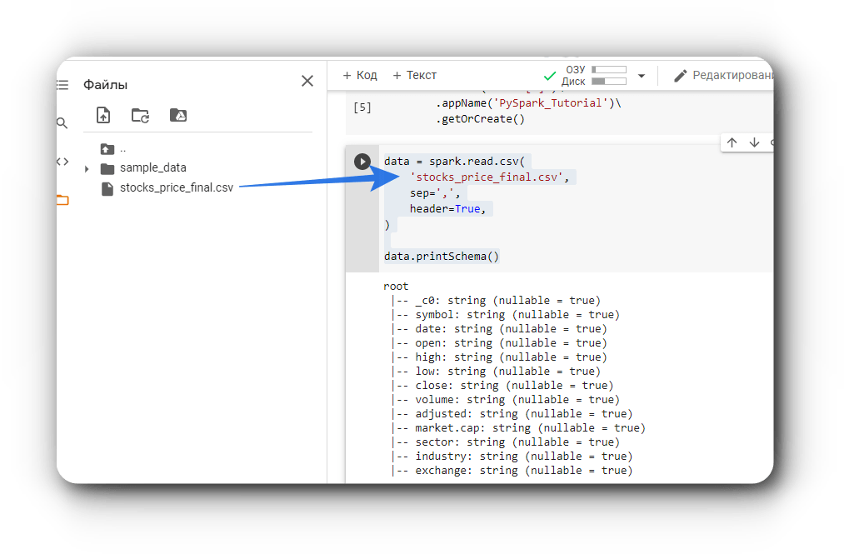The image size is (844, 554).
Task: Click the .getOrCreate() code line
Action: pos(480,119)
